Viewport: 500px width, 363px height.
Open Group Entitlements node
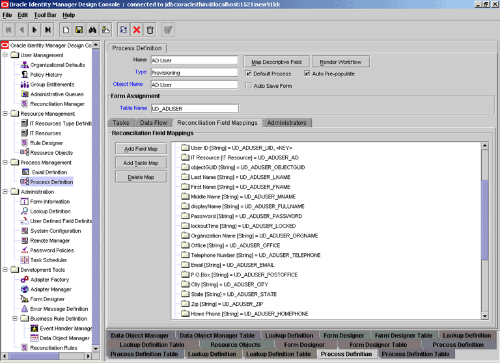point(52,85)
